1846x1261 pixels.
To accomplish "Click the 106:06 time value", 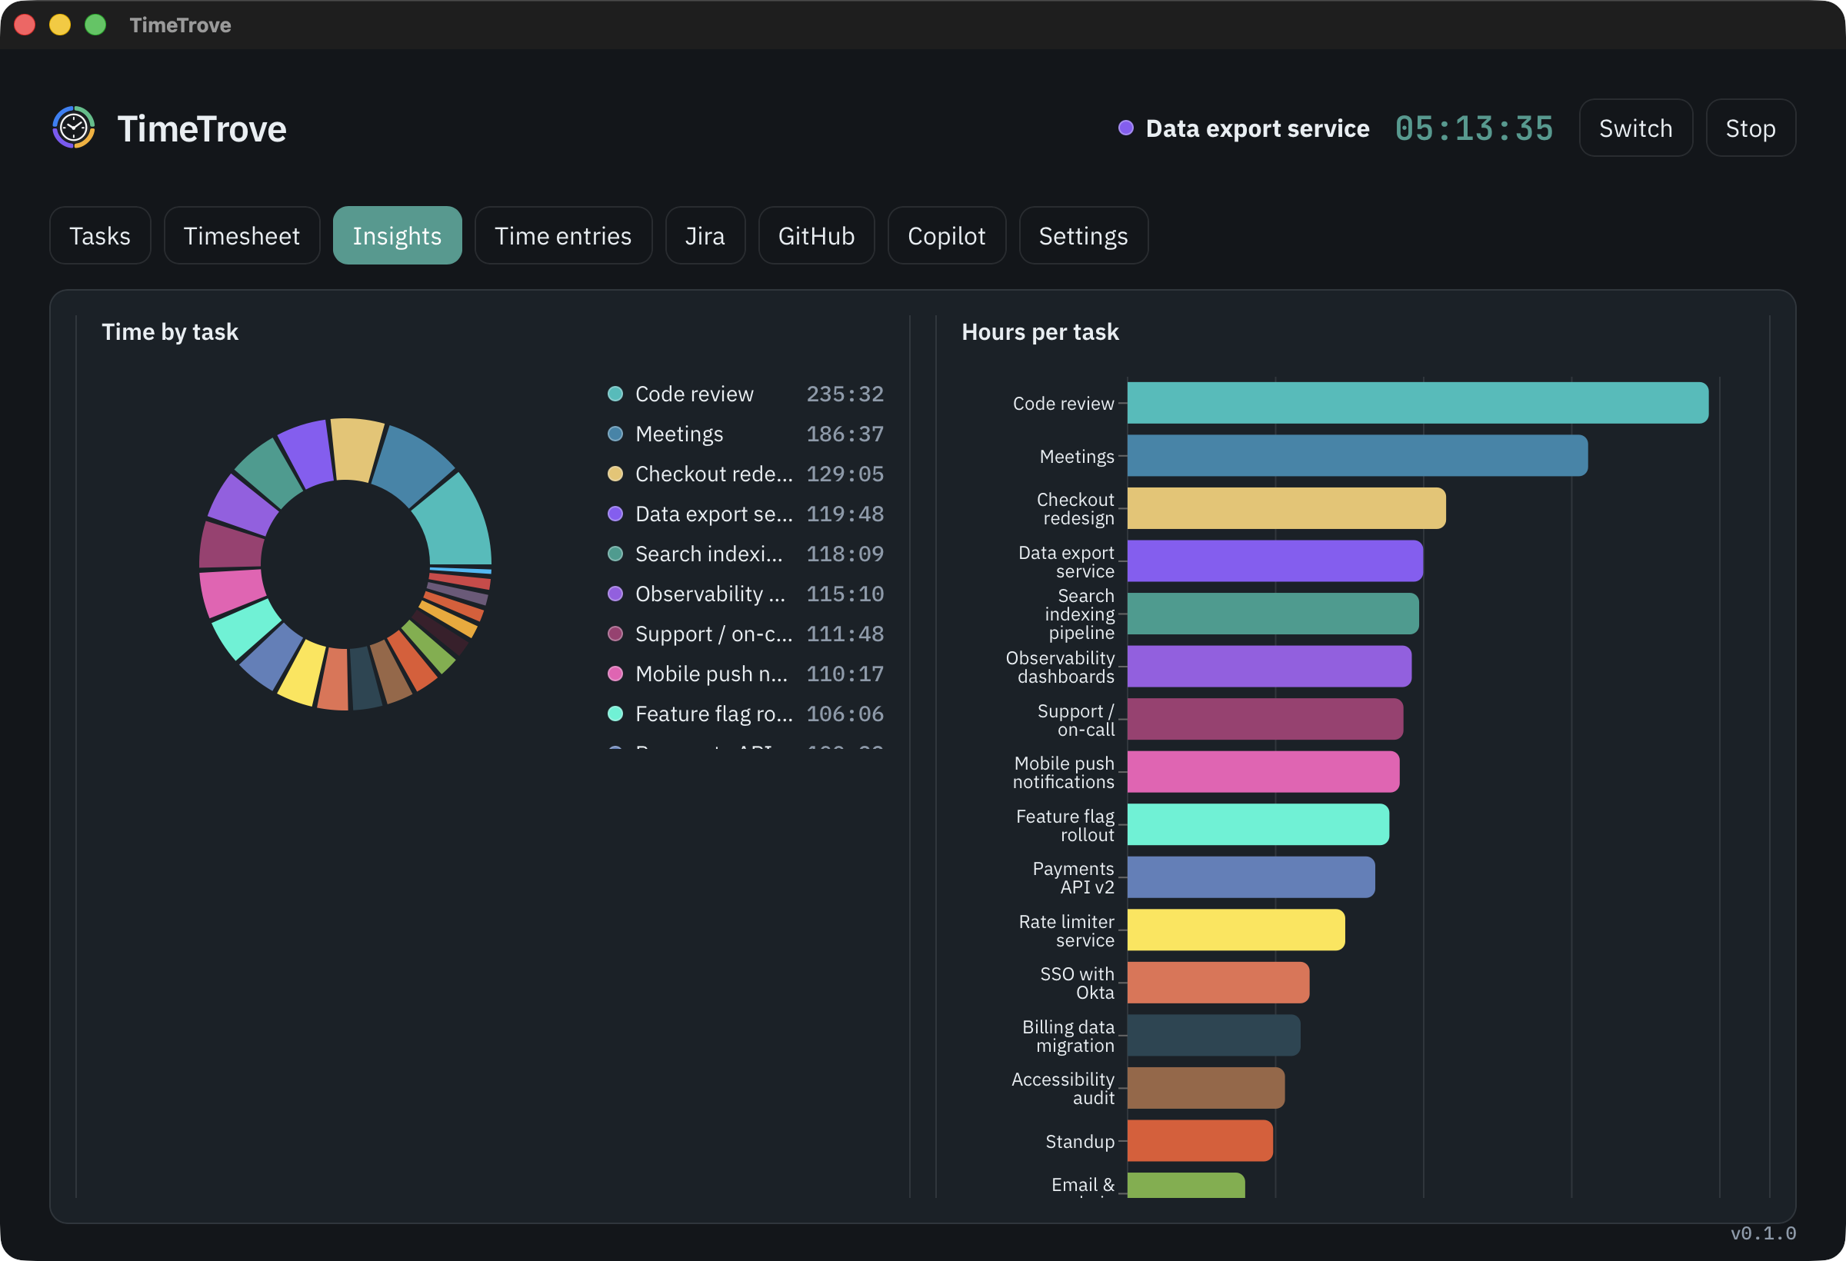I will coord(845,714).
